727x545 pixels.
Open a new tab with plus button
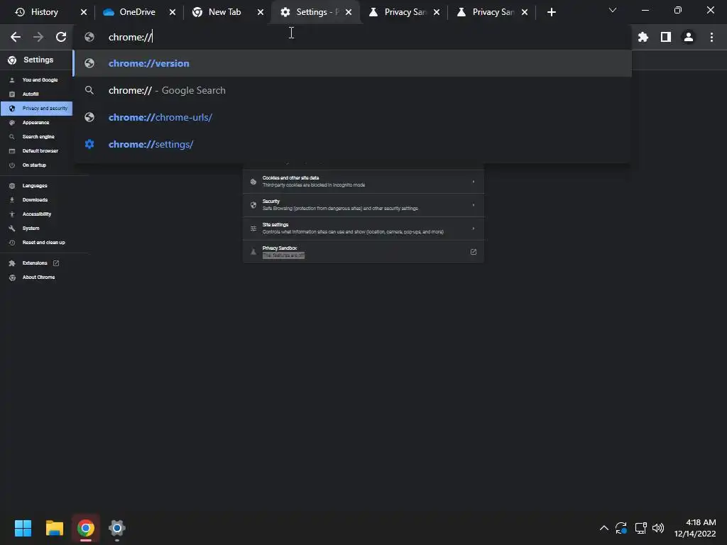click(x=551, y=12)
